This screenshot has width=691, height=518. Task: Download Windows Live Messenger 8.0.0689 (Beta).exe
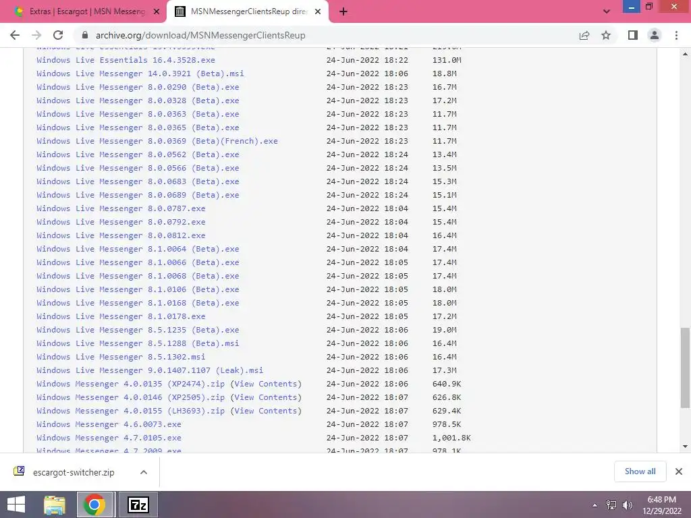tap(138, 195)
